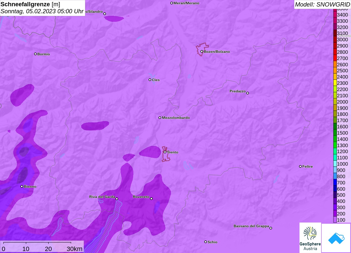The image size is (351, 253).
Task: Click the Predazzo label text
Action: 238,91
